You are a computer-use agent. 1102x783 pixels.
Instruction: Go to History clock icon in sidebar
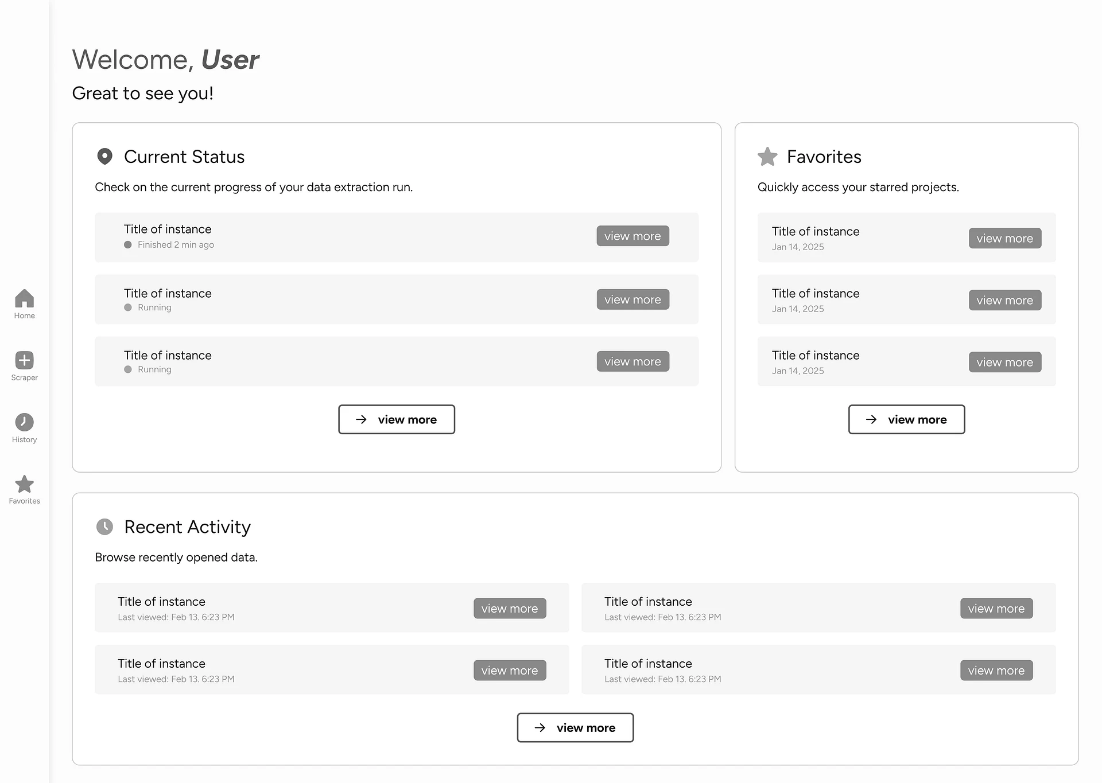[24, 422]
